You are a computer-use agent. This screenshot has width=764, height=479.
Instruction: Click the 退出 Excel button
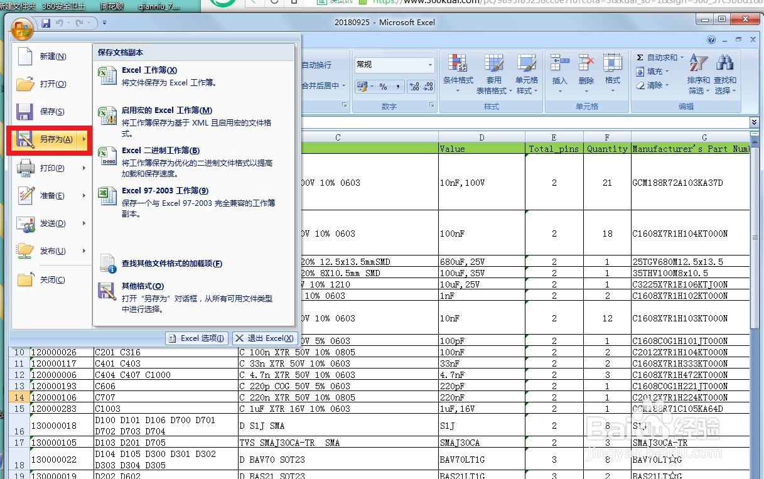(264, 338)
